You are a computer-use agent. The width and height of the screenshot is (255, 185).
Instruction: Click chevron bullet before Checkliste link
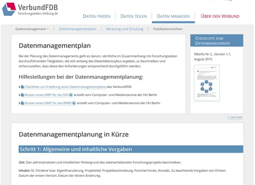19,87
